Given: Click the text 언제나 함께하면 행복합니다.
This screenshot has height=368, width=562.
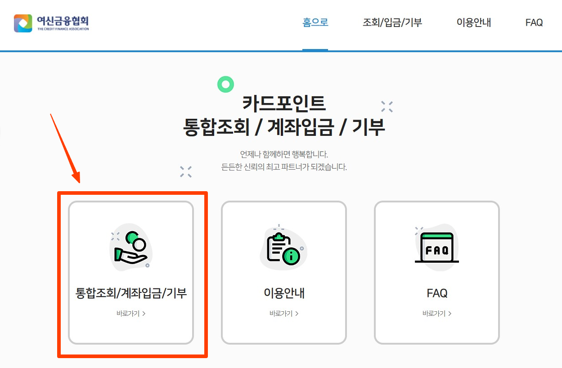Looking at the screenshot, I should coord(284,155).
